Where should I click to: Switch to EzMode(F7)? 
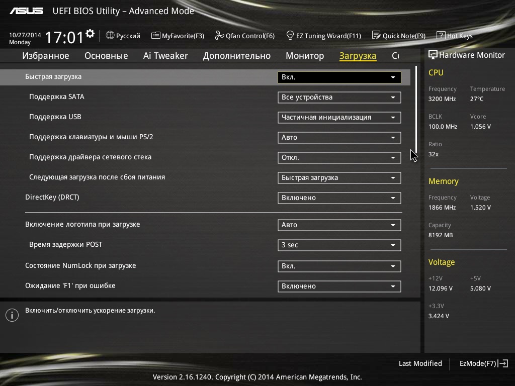(x=484, y=363)
